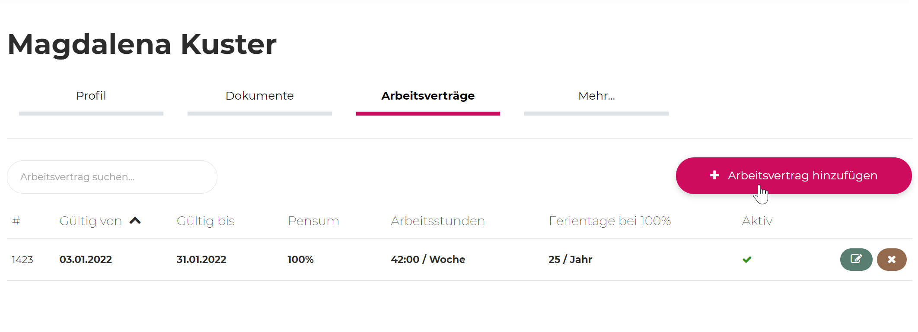Click the green active checkmark icon

747,260
